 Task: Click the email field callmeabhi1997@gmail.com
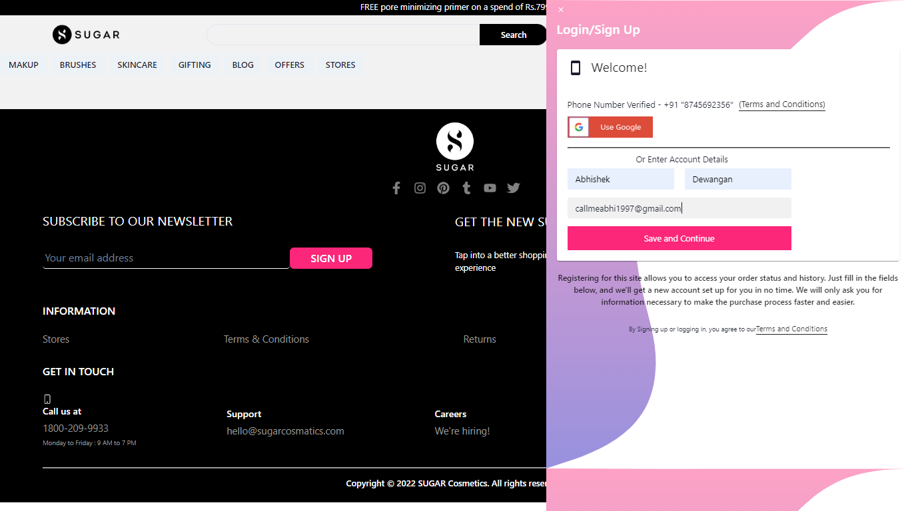pos(680,208)
